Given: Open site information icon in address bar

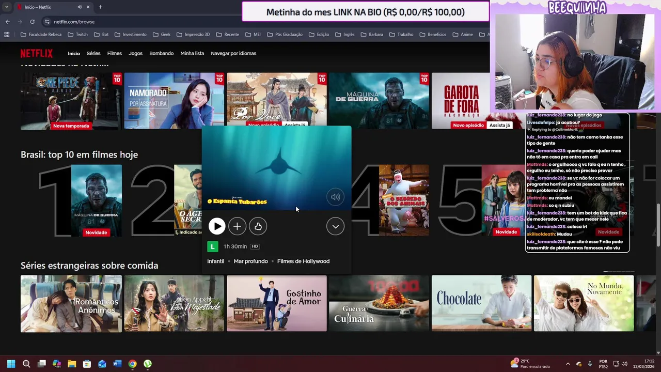Looking at the screenshot, I should click(x=47, y=22).
